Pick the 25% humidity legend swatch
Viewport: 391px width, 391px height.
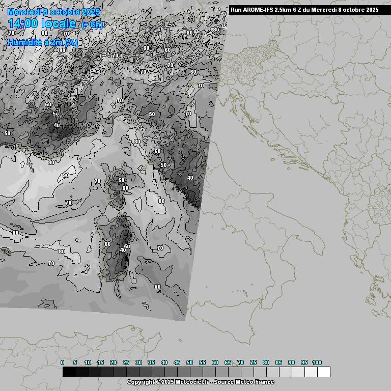[132, 372]
